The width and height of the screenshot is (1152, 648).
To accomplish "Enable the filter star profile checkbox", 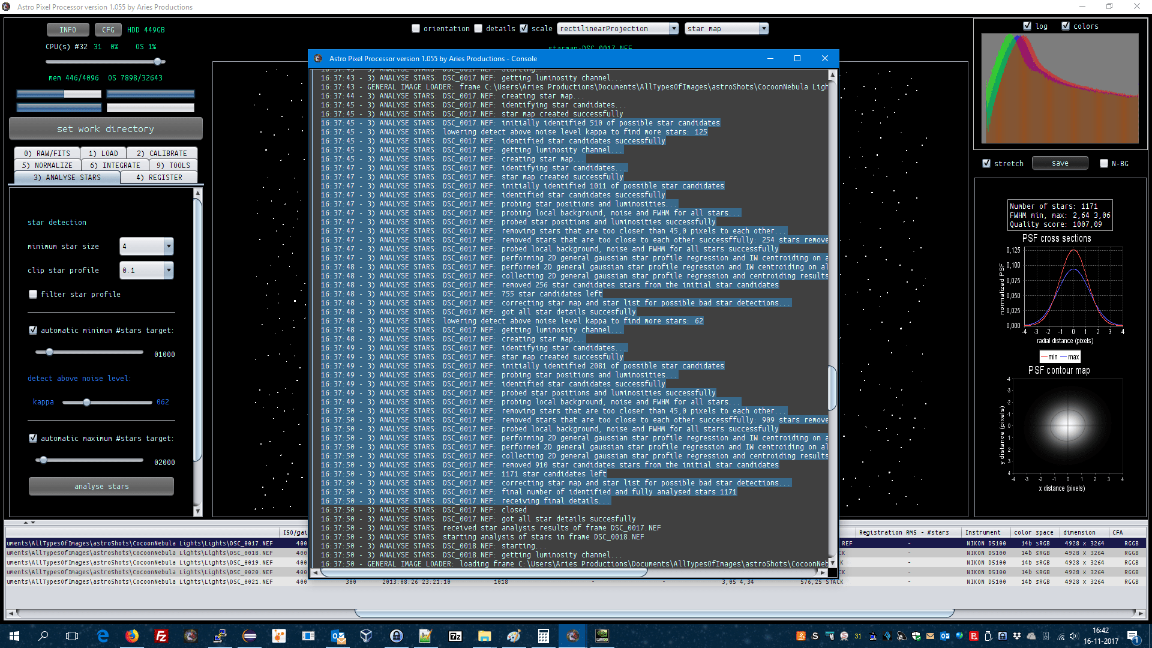I will 33,294.
